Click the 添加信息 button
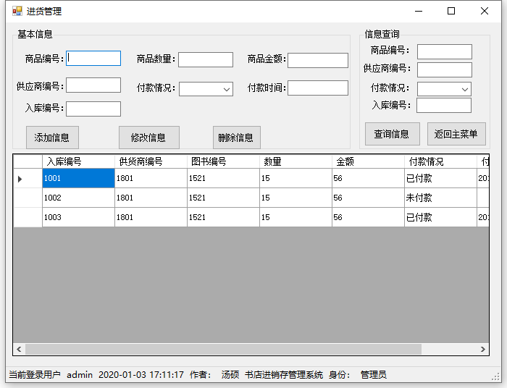 [52, 138]
